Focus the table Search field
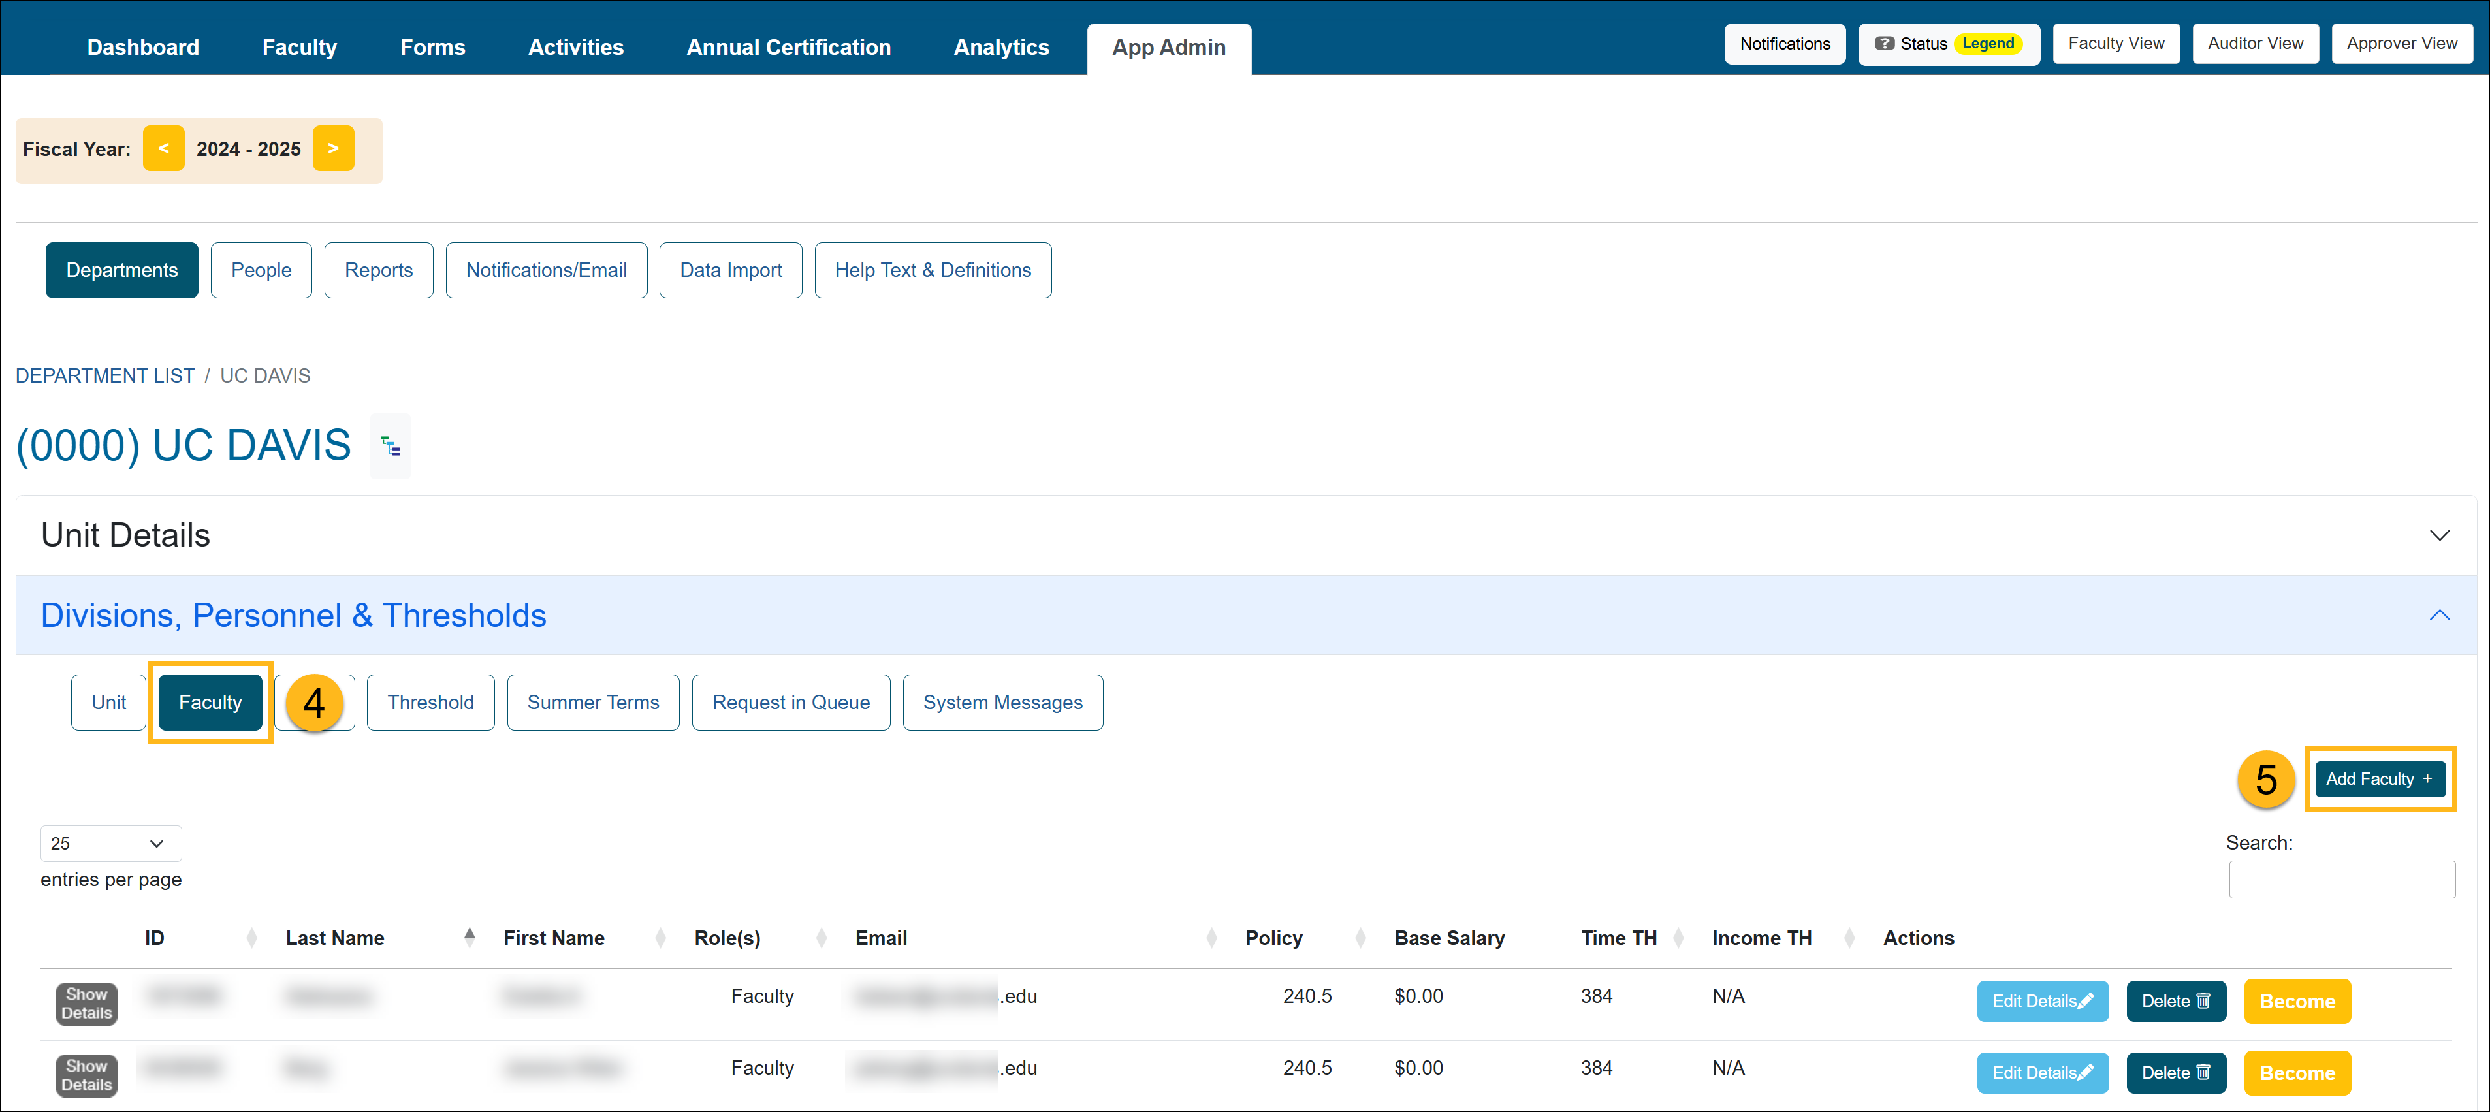 pos(2341,880)
